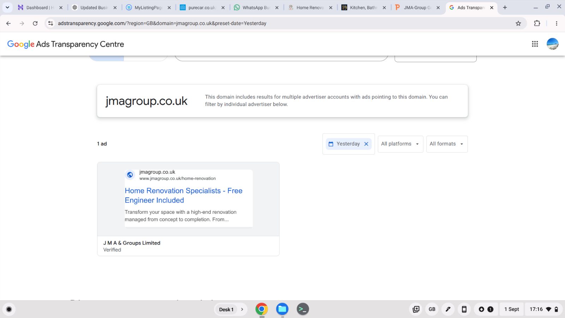This screenshot has height=318, width=565.
Task: Switch to the WhatsApp Business tab
Action: (256, 7)
